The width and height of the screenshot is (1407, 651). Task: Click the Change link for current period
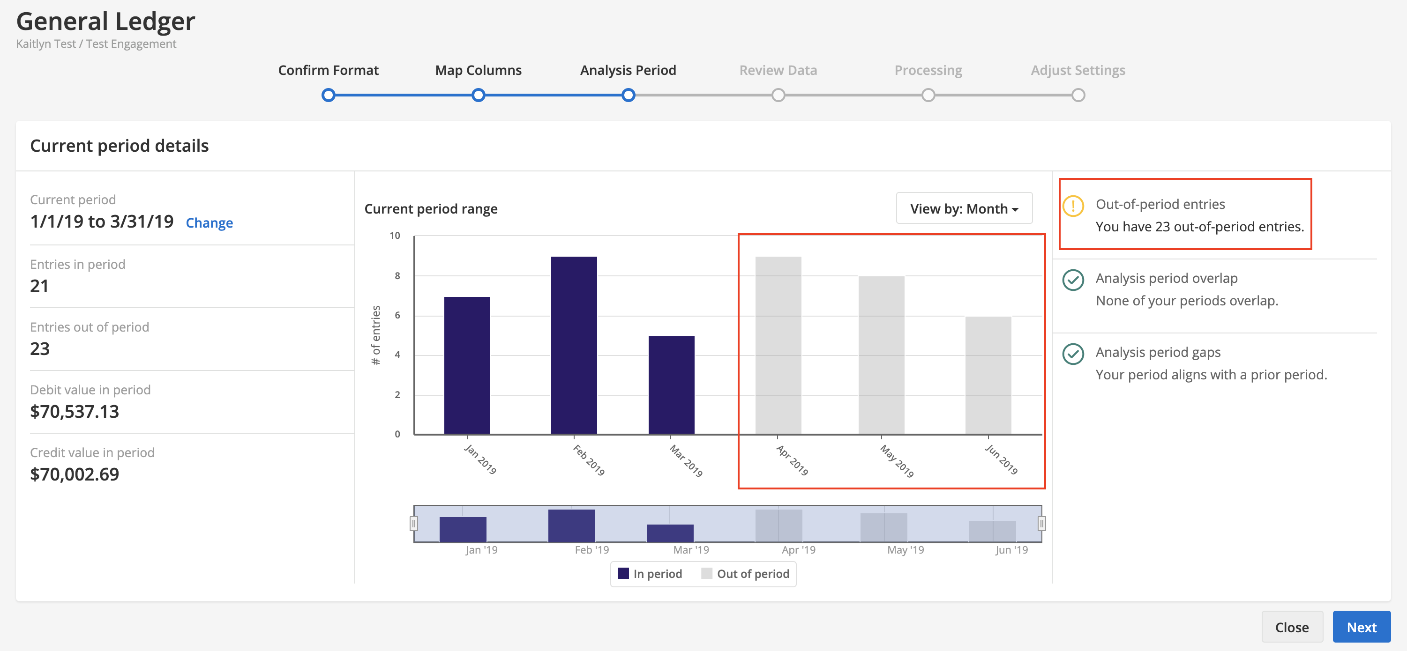point(209,222)
